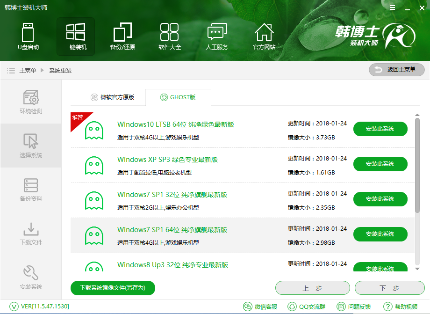This screenshot has height=314, width=430.
Task: Open the 一键装机 one-click install feature
Action: (x=75, y=36)
